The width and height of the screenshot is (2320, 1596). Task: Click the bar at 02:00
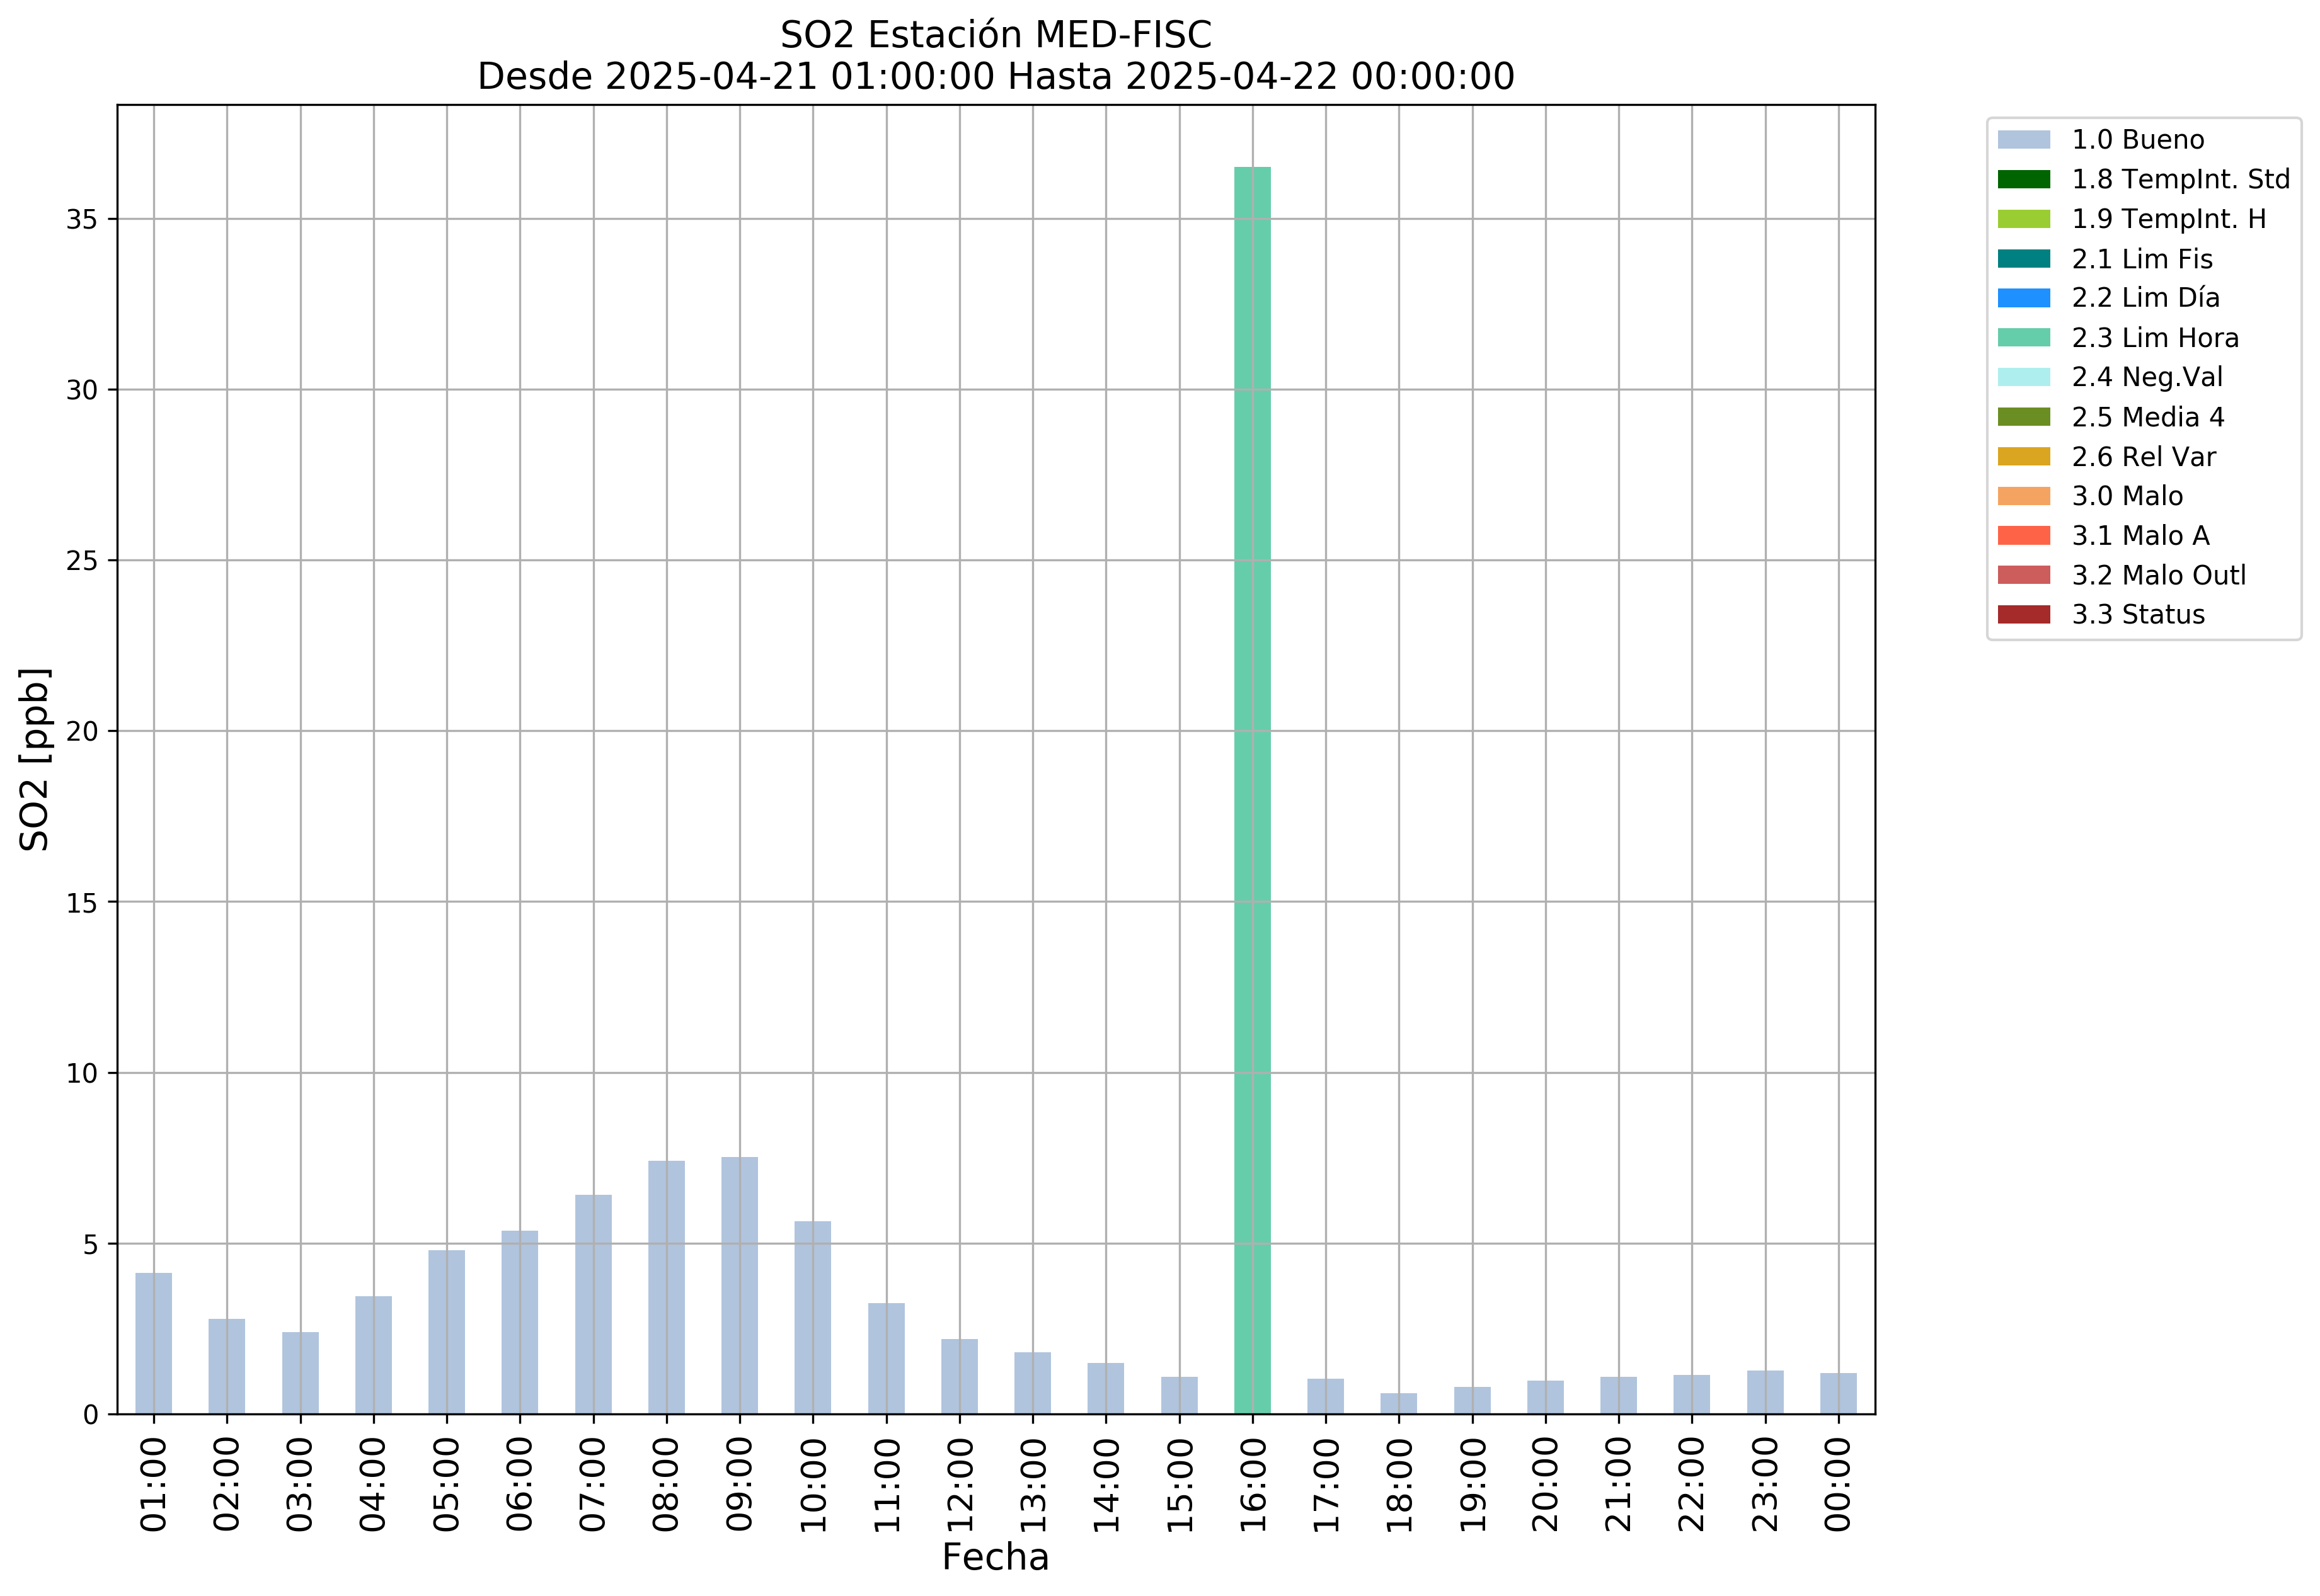(x=227, y=1367)
